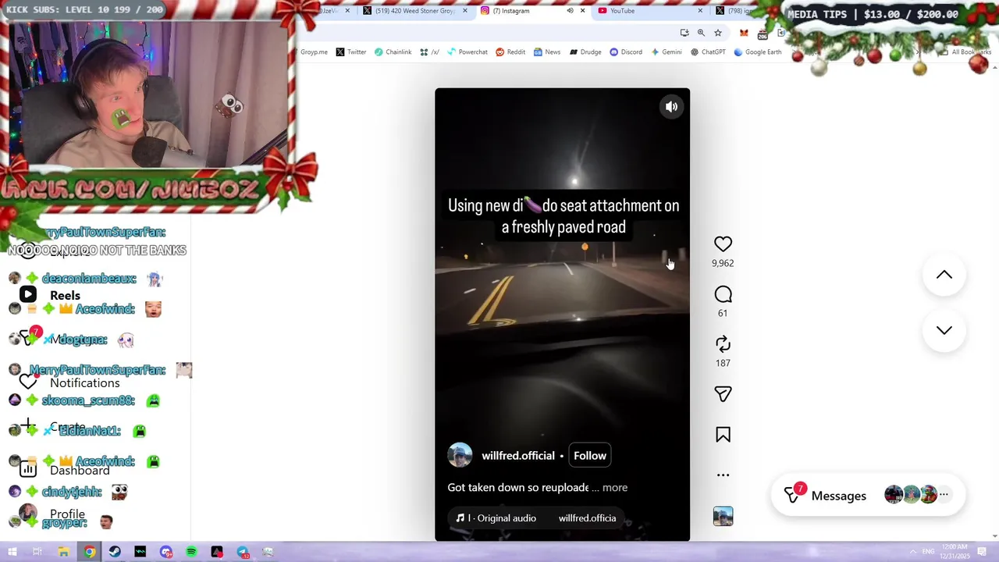999x562 pixels.
Task: Open the Drudge bookmark
Action: point(585,52)
